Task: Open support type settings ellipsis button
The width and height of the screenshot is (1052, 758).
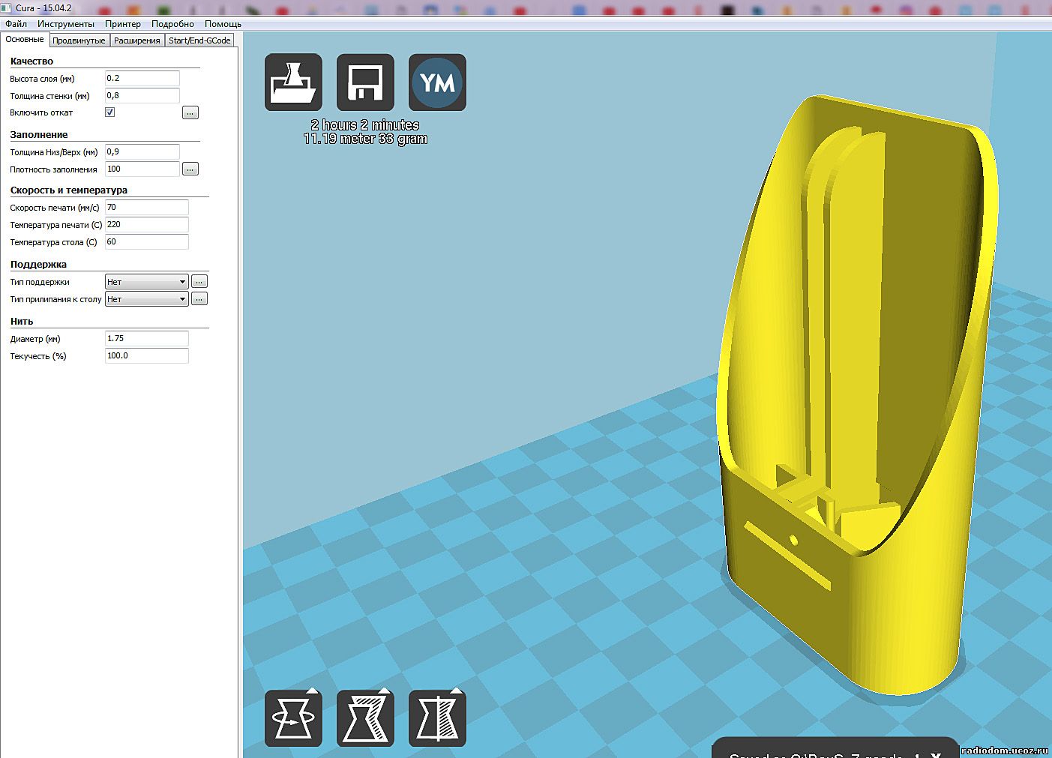Action: coord(199,281)
